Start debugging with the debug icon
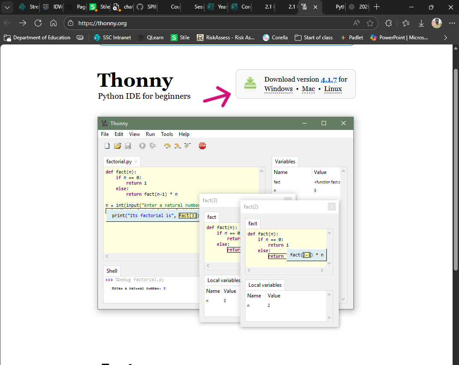Viewport: 459px width, 365px height. 152,145
